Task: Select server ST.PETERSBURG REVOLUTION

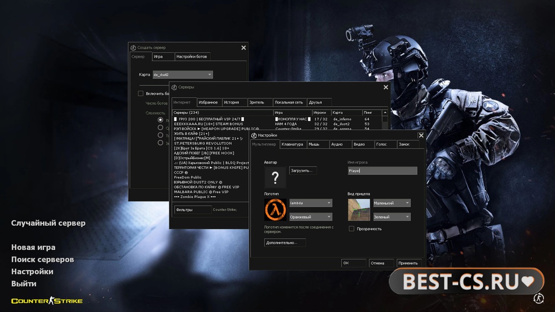Action: pyautogui.click(x=203, y=144)
